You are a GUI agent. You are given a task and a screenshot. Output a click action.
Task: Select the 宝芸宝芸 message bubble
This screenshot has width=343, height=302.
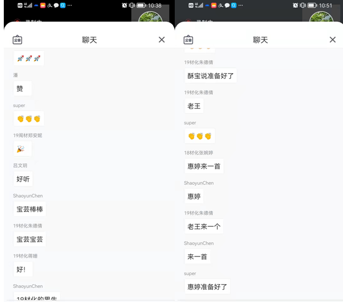tap(30, 239)
